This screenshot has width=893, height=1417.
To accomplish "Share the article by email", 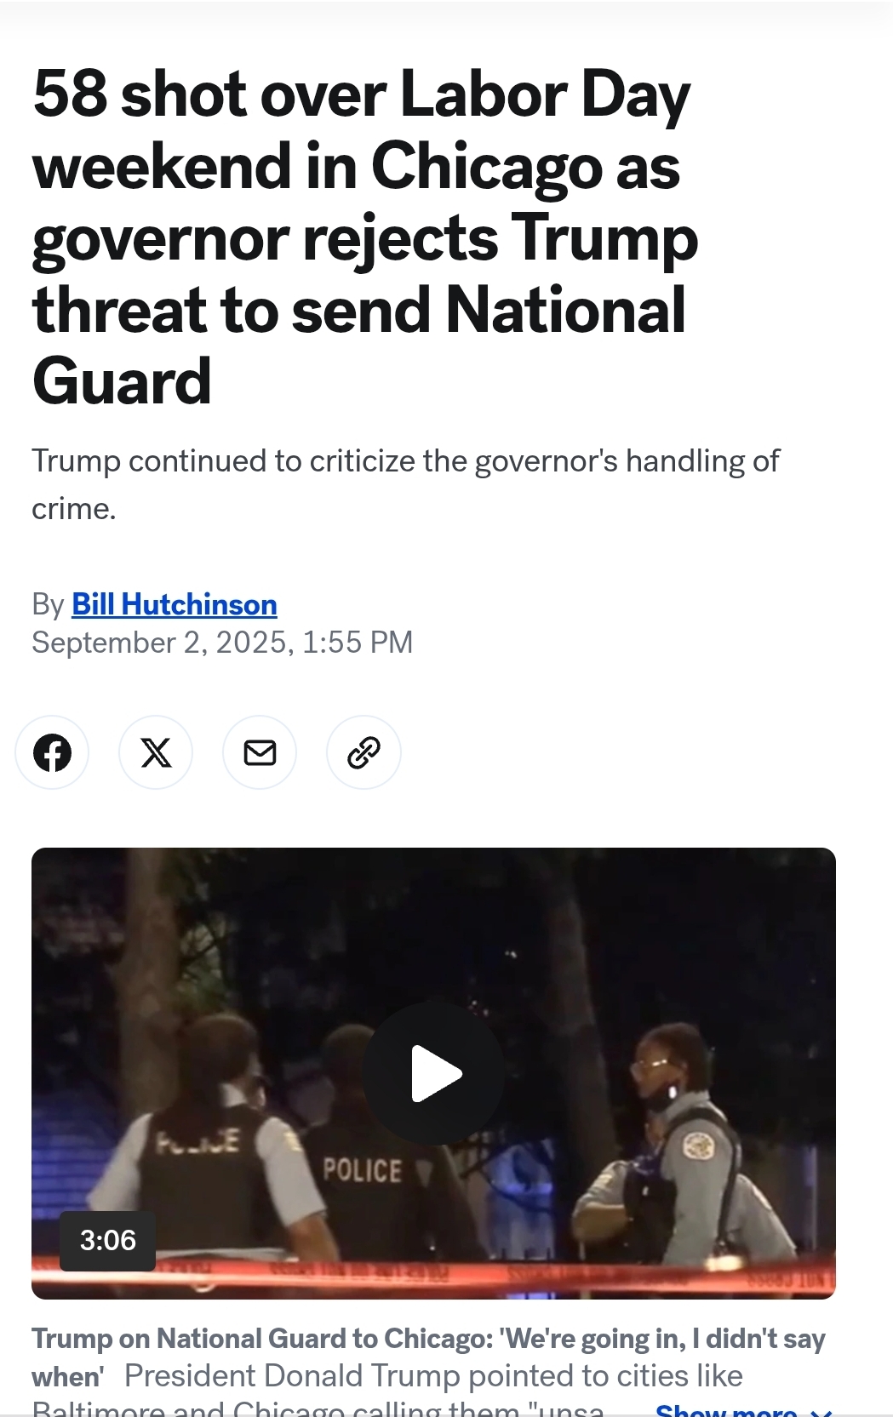I will 260,752.
